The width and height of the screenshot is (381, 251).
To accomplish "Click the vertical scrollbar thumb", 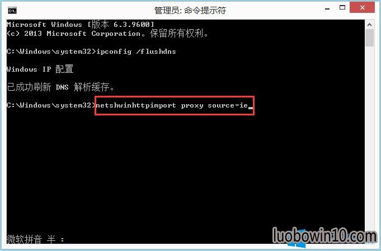I will point(369,38).
